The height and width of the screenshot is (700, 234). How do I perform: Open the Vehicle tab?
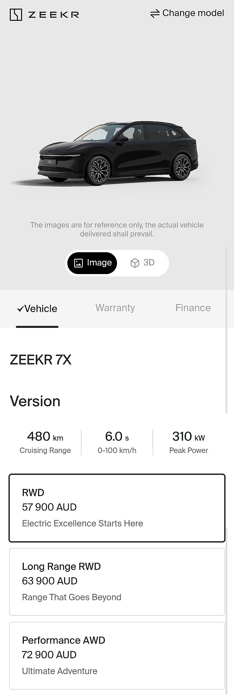(x=37, y=309)
